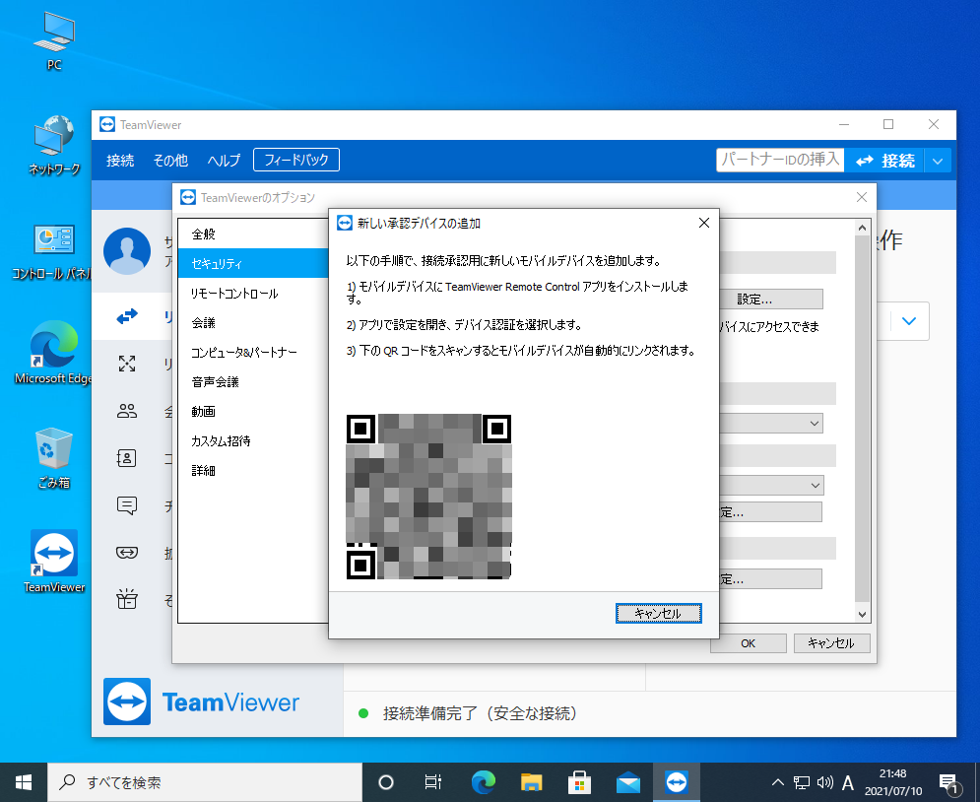Open the chat bubble icon in sidebar

pos(127,505)
